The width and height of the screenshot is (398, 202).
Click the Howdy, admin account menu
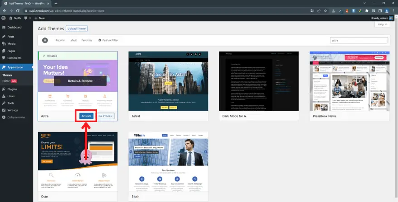click(382, 18)
